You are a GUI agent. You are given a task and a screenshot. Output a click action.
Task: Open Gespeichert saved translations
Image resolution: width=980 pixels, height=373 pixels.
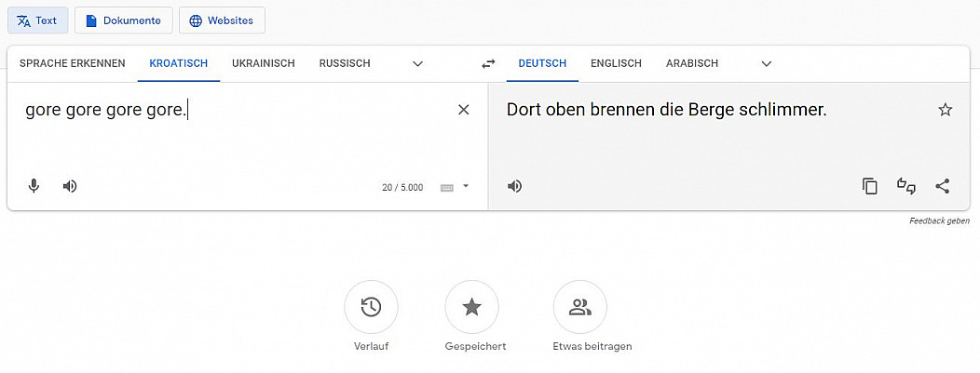tap(472, 307)
